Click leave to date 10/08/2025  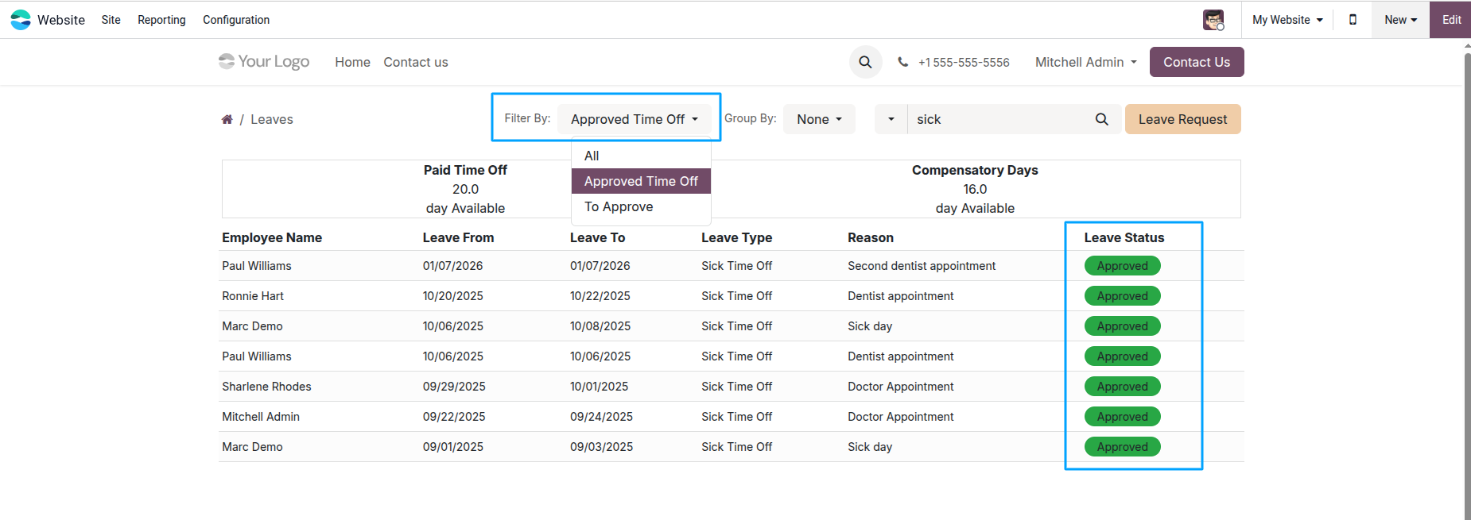600,326
